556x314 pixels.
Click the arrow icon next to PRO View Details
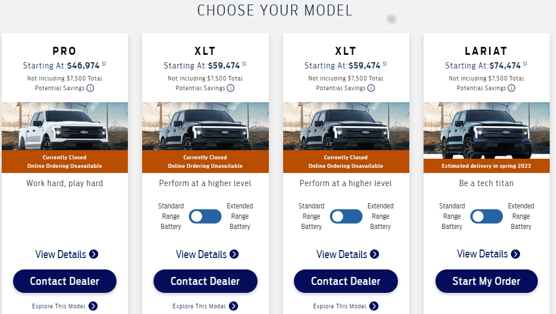tap(94, 254)
